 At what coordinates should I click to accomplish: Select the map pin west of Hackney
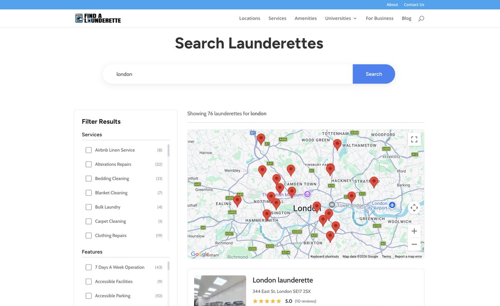(x=330, y=169)
